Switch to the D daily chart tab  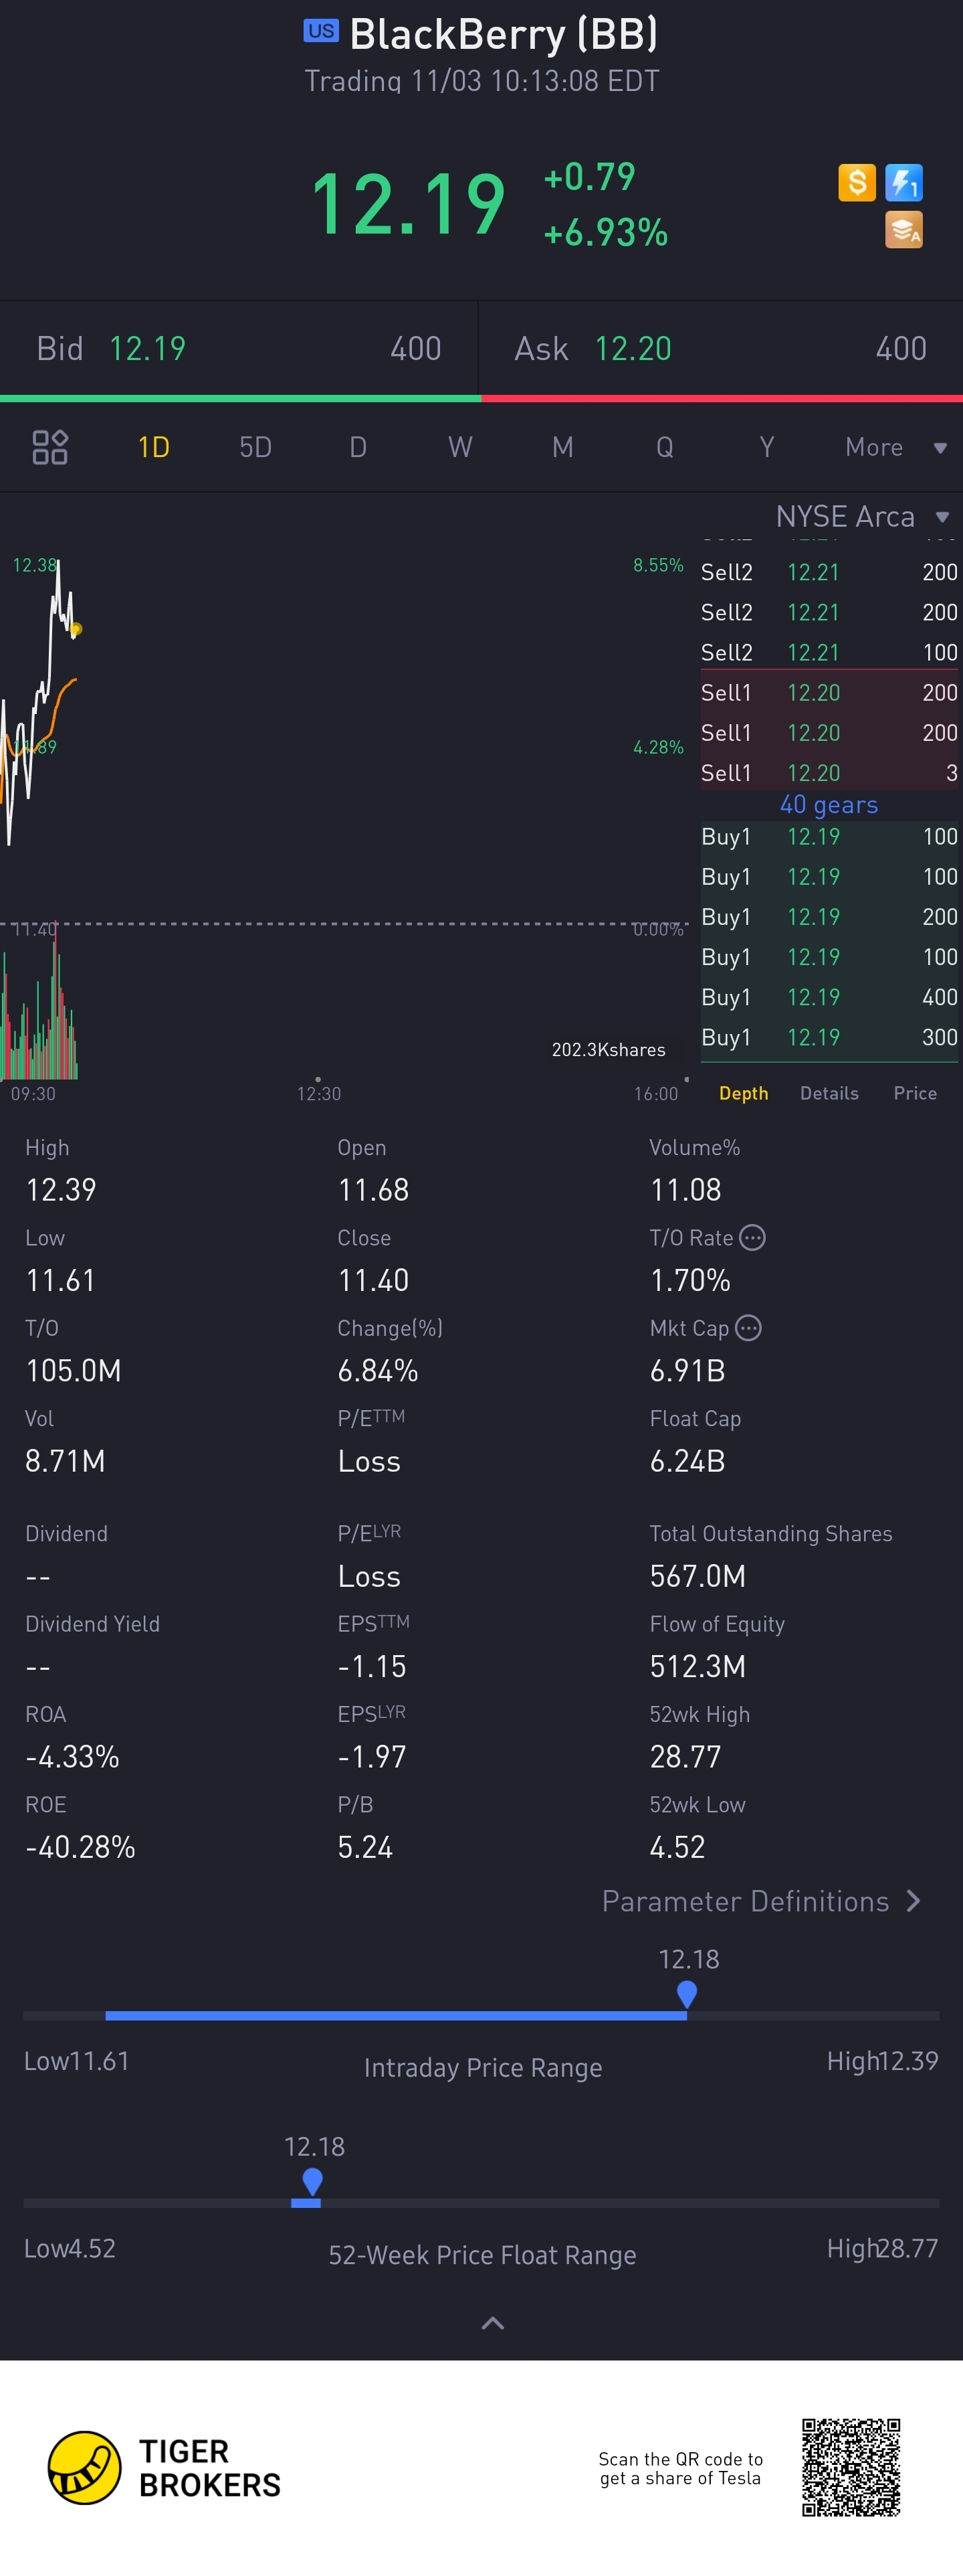coord(358,447)
